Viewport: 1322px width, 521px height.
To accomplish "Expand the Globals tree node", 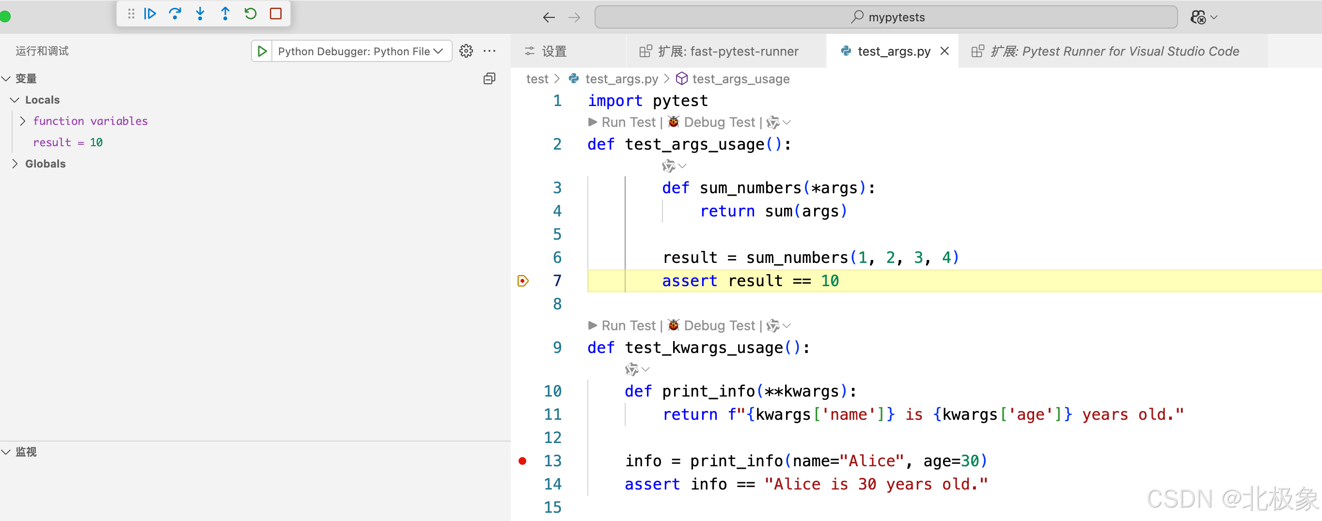I will click(15, 164).
